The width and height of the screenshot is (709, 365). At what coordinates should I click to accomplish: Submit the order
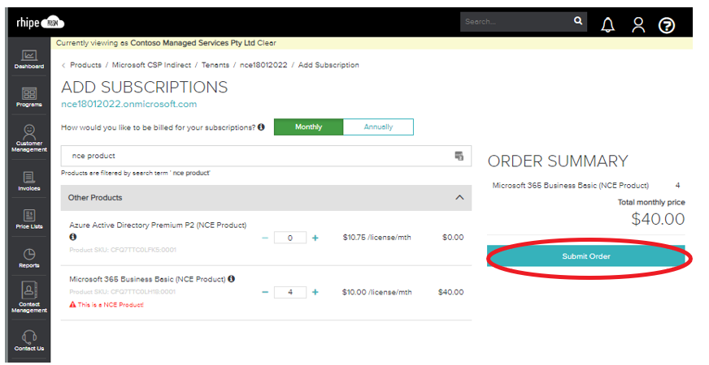click(x=586, y=256)
